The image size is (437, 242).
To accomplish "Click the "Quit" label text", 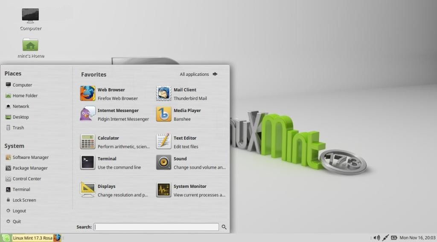I will (x=17, y=222).
